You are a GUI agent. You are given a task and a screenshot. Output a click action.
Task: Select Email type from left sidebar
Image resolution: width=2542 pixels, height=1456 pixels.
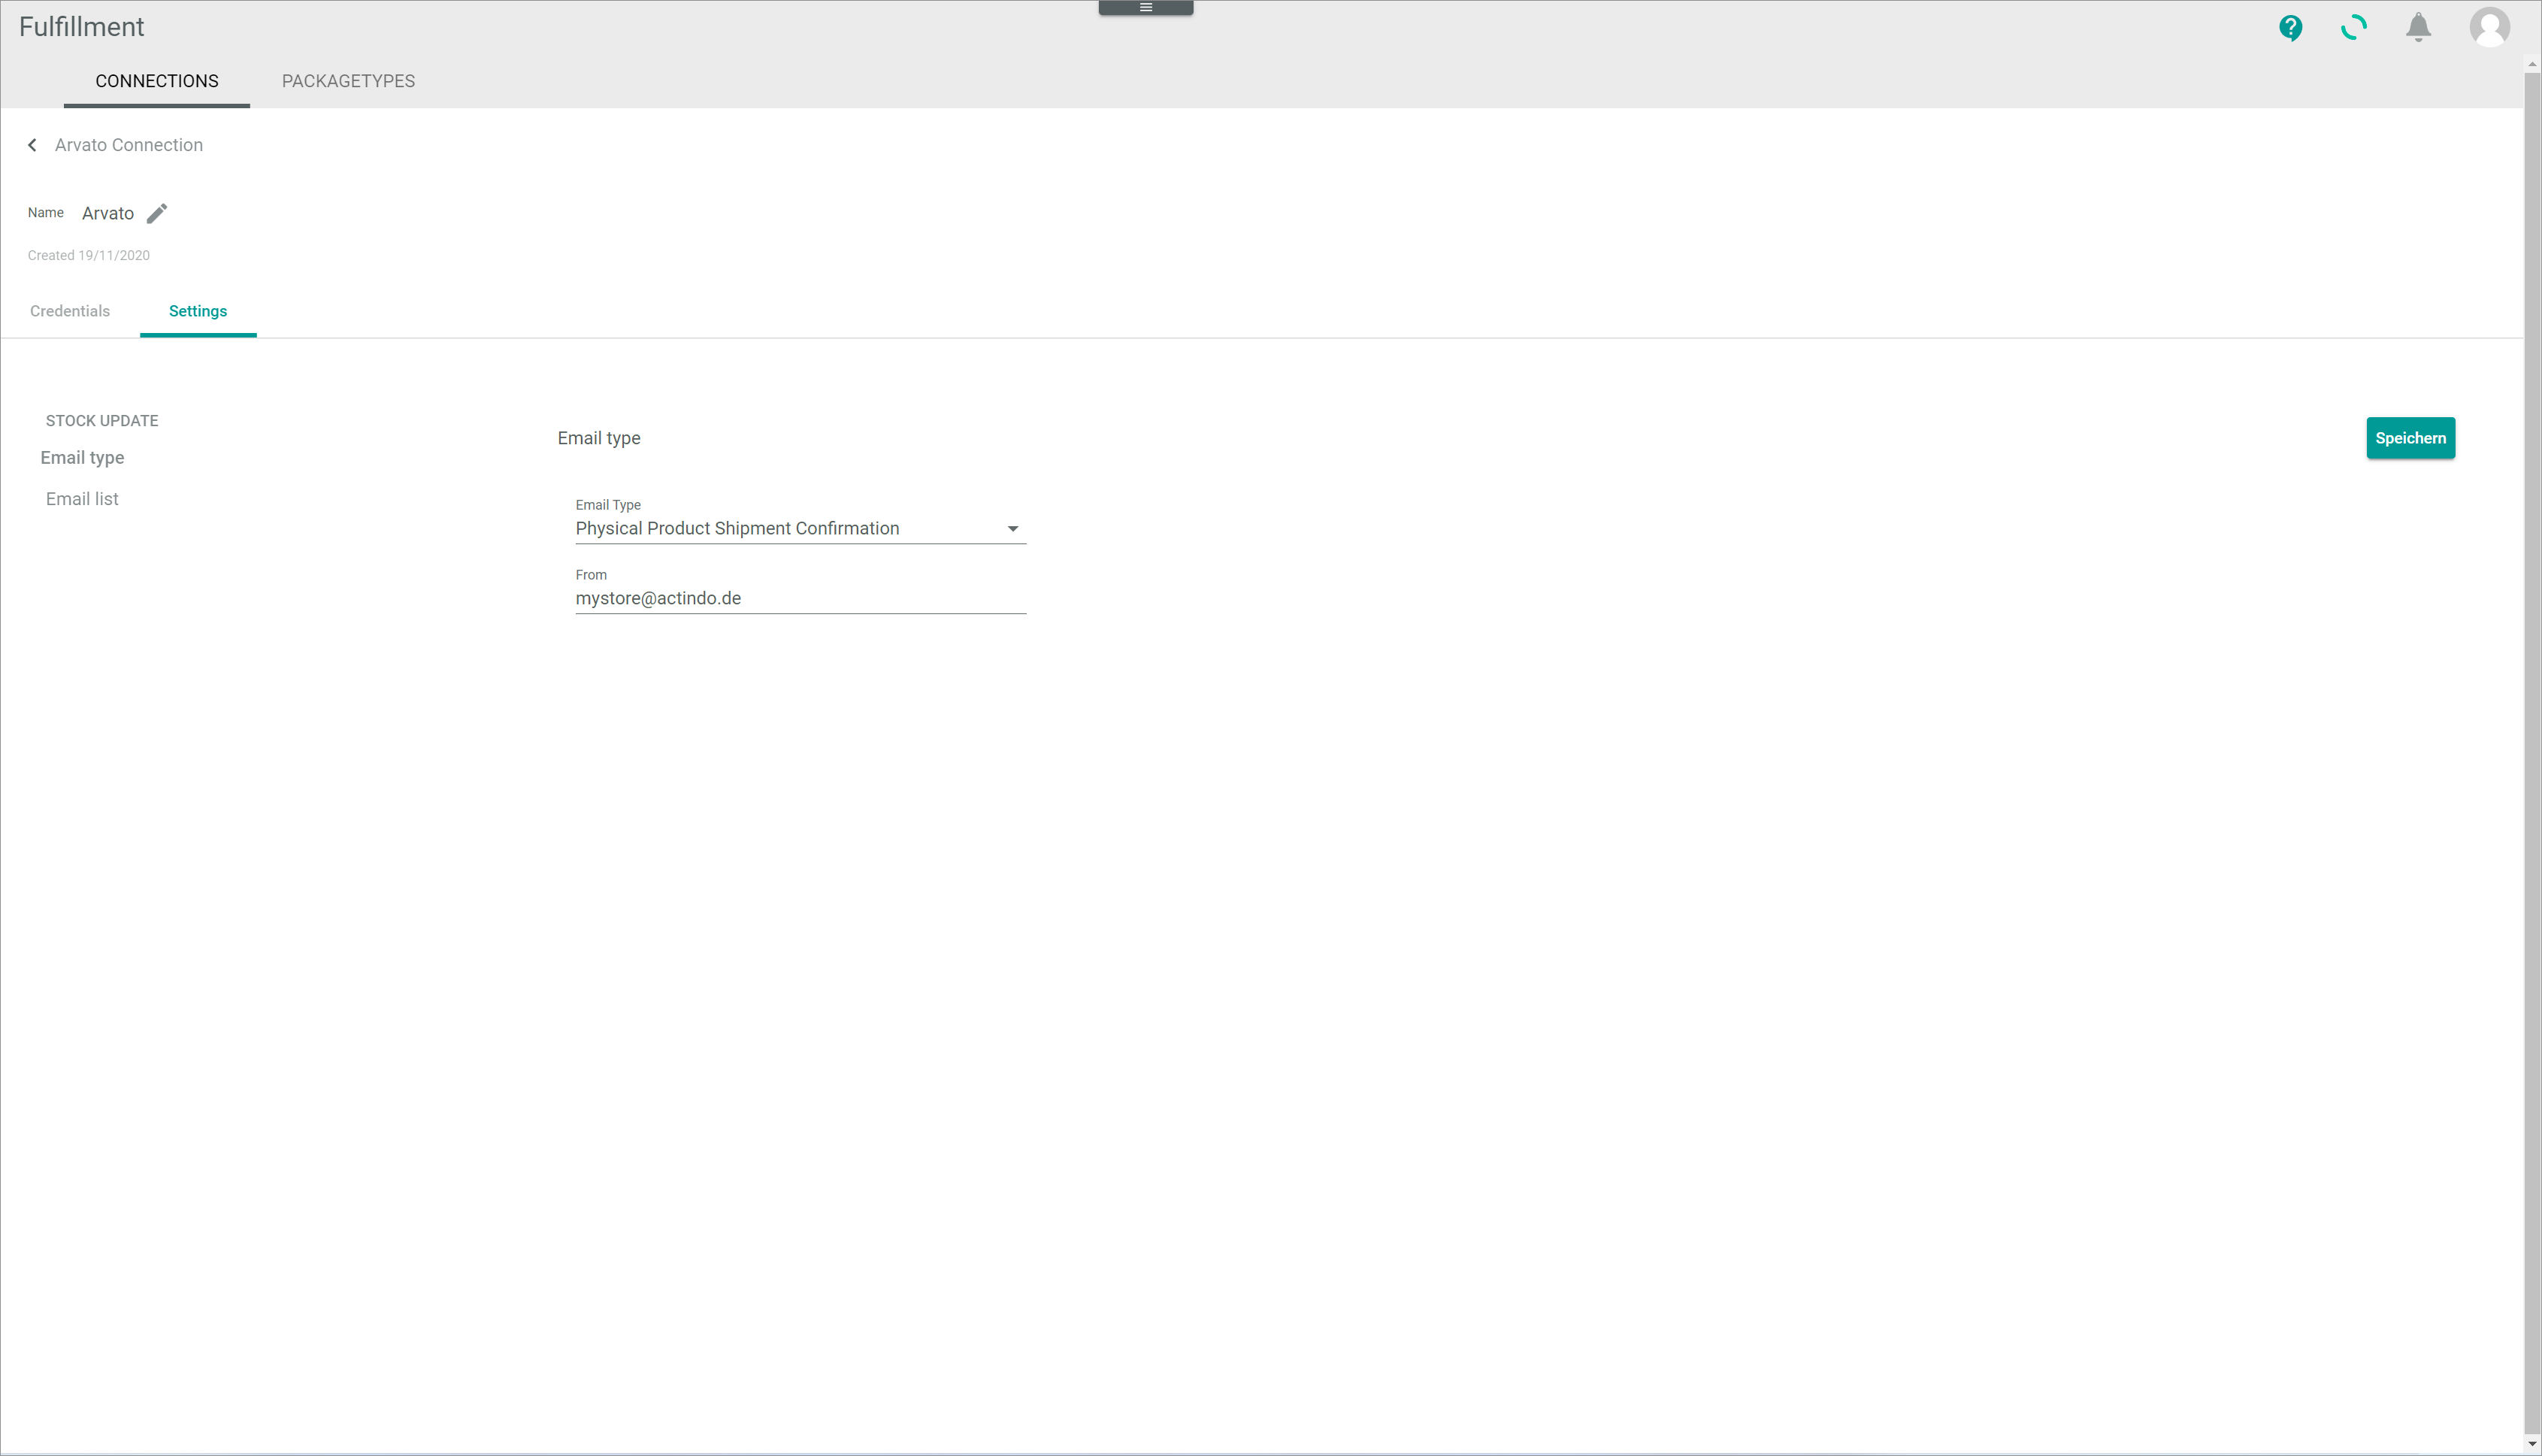click(82, 458)
